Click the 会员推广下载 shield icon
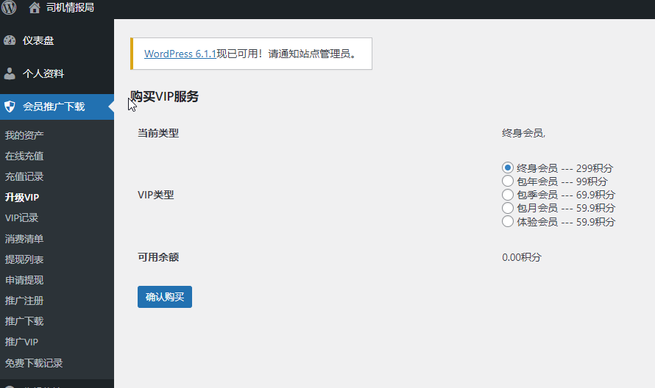This screenshot has height=388, width=655. pyautogui.click(x=10, y=107)
